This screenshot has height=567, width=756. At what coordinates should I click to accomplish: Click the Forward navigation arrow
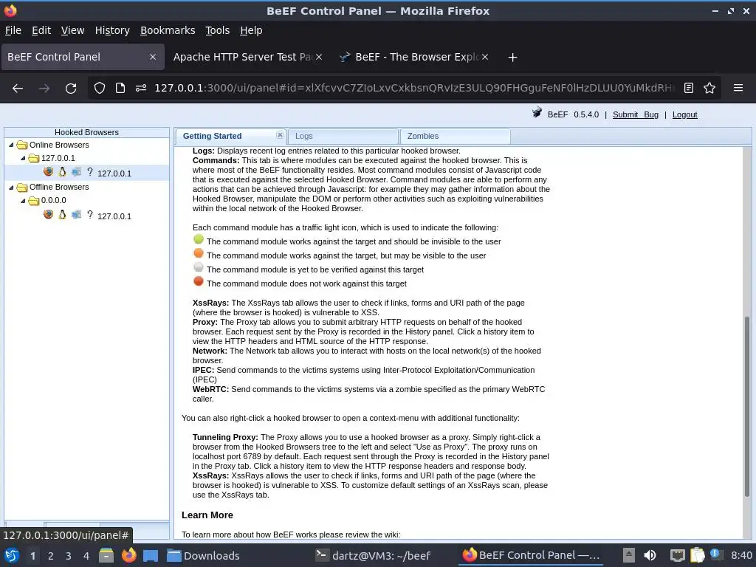coord(44,89)
